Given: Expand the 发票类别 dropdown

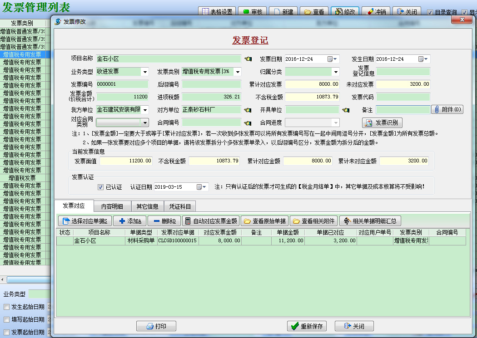Looking at the screenshot, I should (238, 72).
